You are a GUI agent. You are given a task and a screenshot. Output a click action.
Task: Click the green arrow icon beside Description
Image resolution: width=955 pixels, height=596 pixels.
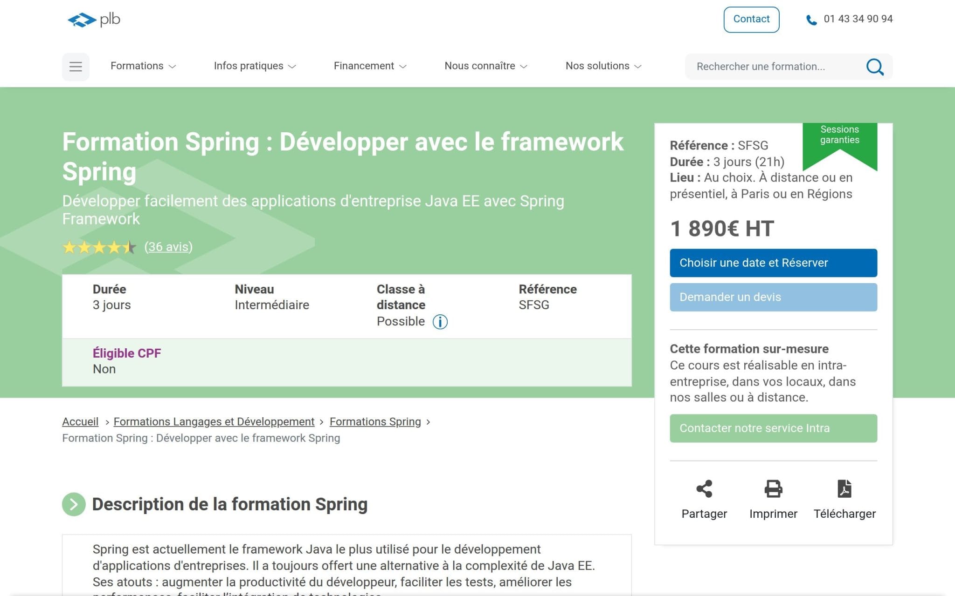tap(74, 504)
